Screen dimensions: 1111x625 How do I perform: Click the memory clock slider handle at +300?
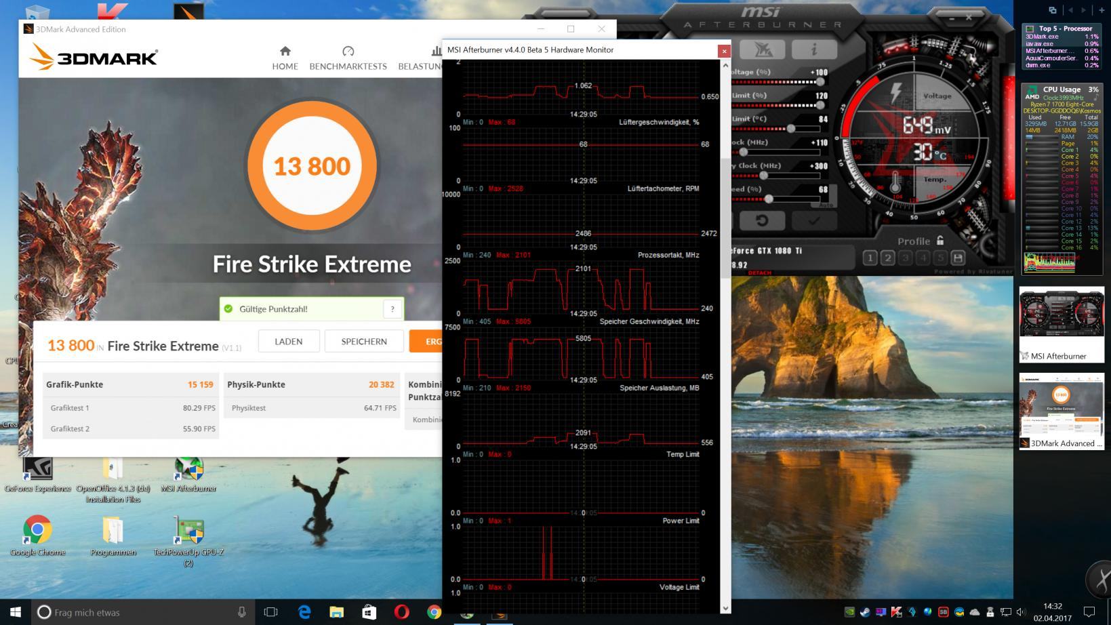coord(764,176)
